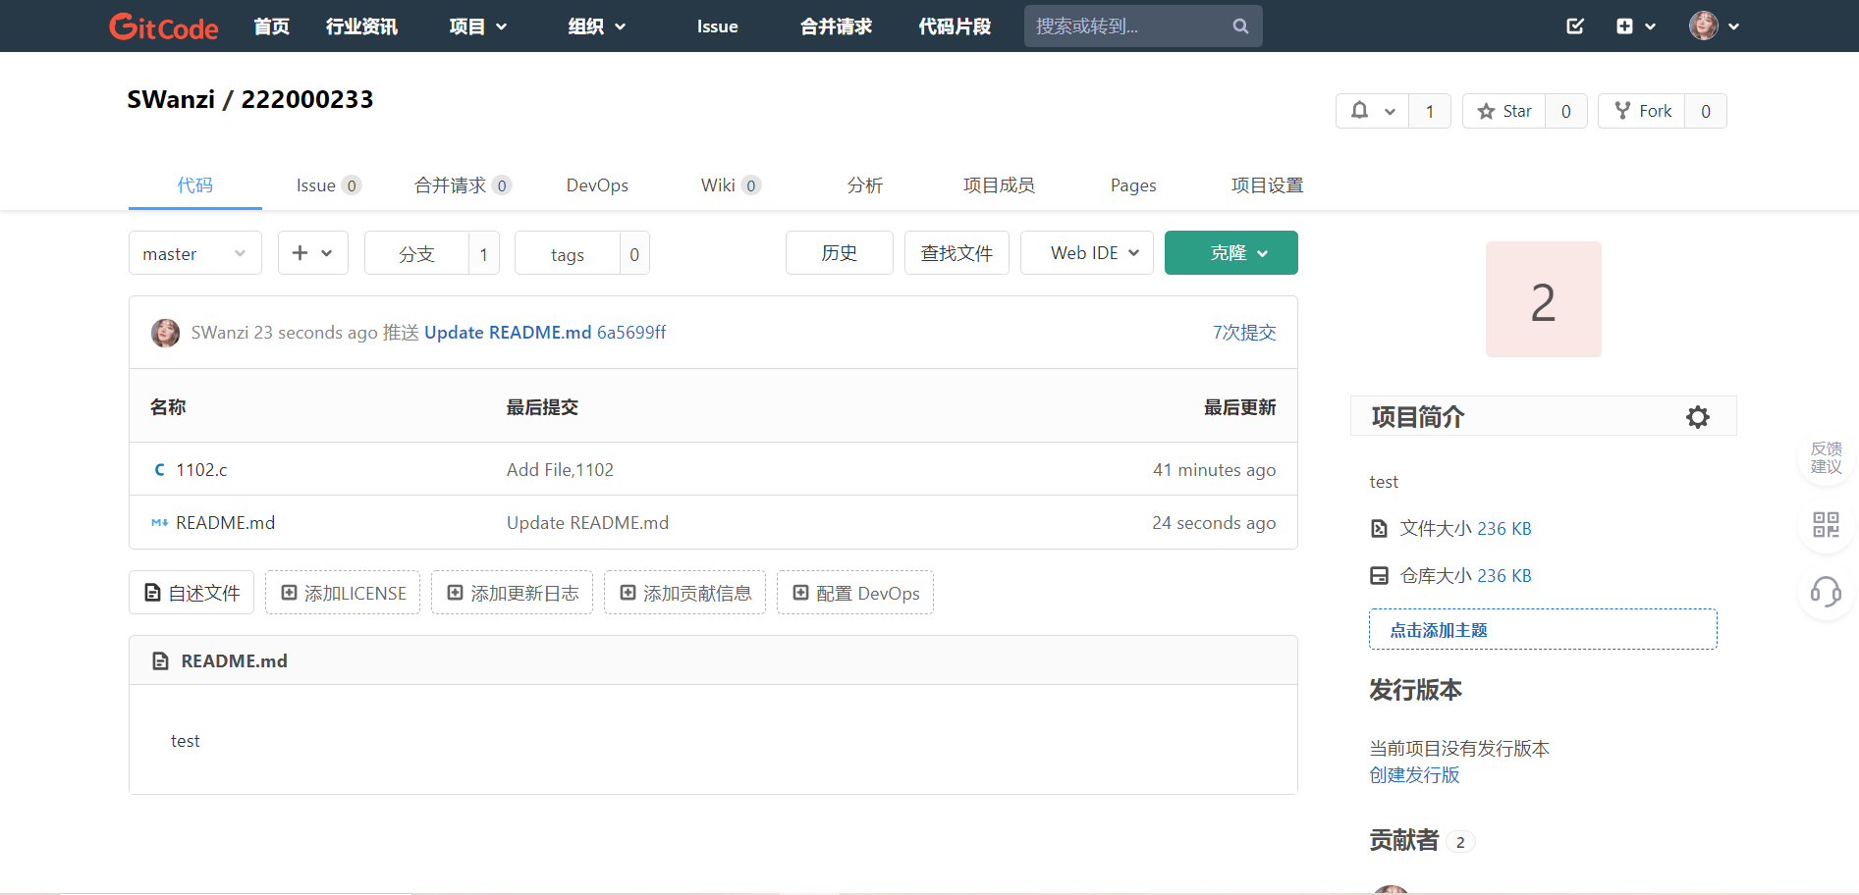
Task: Click the search magnifier icon
Action: click(1240, 26)
